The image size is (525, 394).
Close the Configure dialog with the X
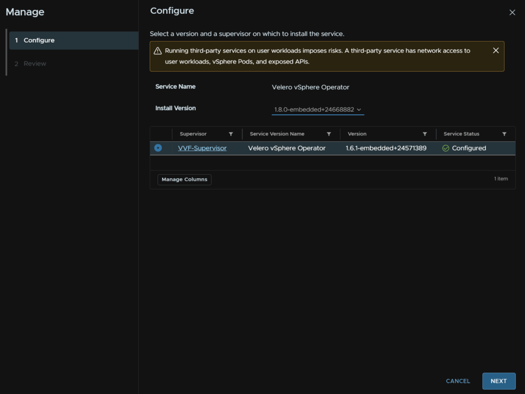(512, 12)
